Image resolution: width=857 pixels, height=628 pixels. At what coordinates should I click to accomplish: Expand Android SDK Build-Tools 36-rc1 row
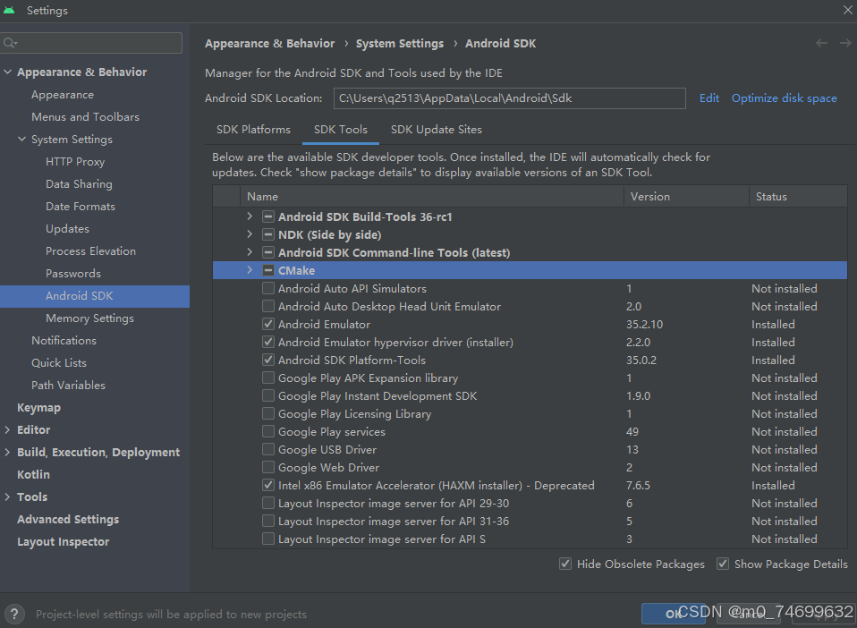coord(250,216)
